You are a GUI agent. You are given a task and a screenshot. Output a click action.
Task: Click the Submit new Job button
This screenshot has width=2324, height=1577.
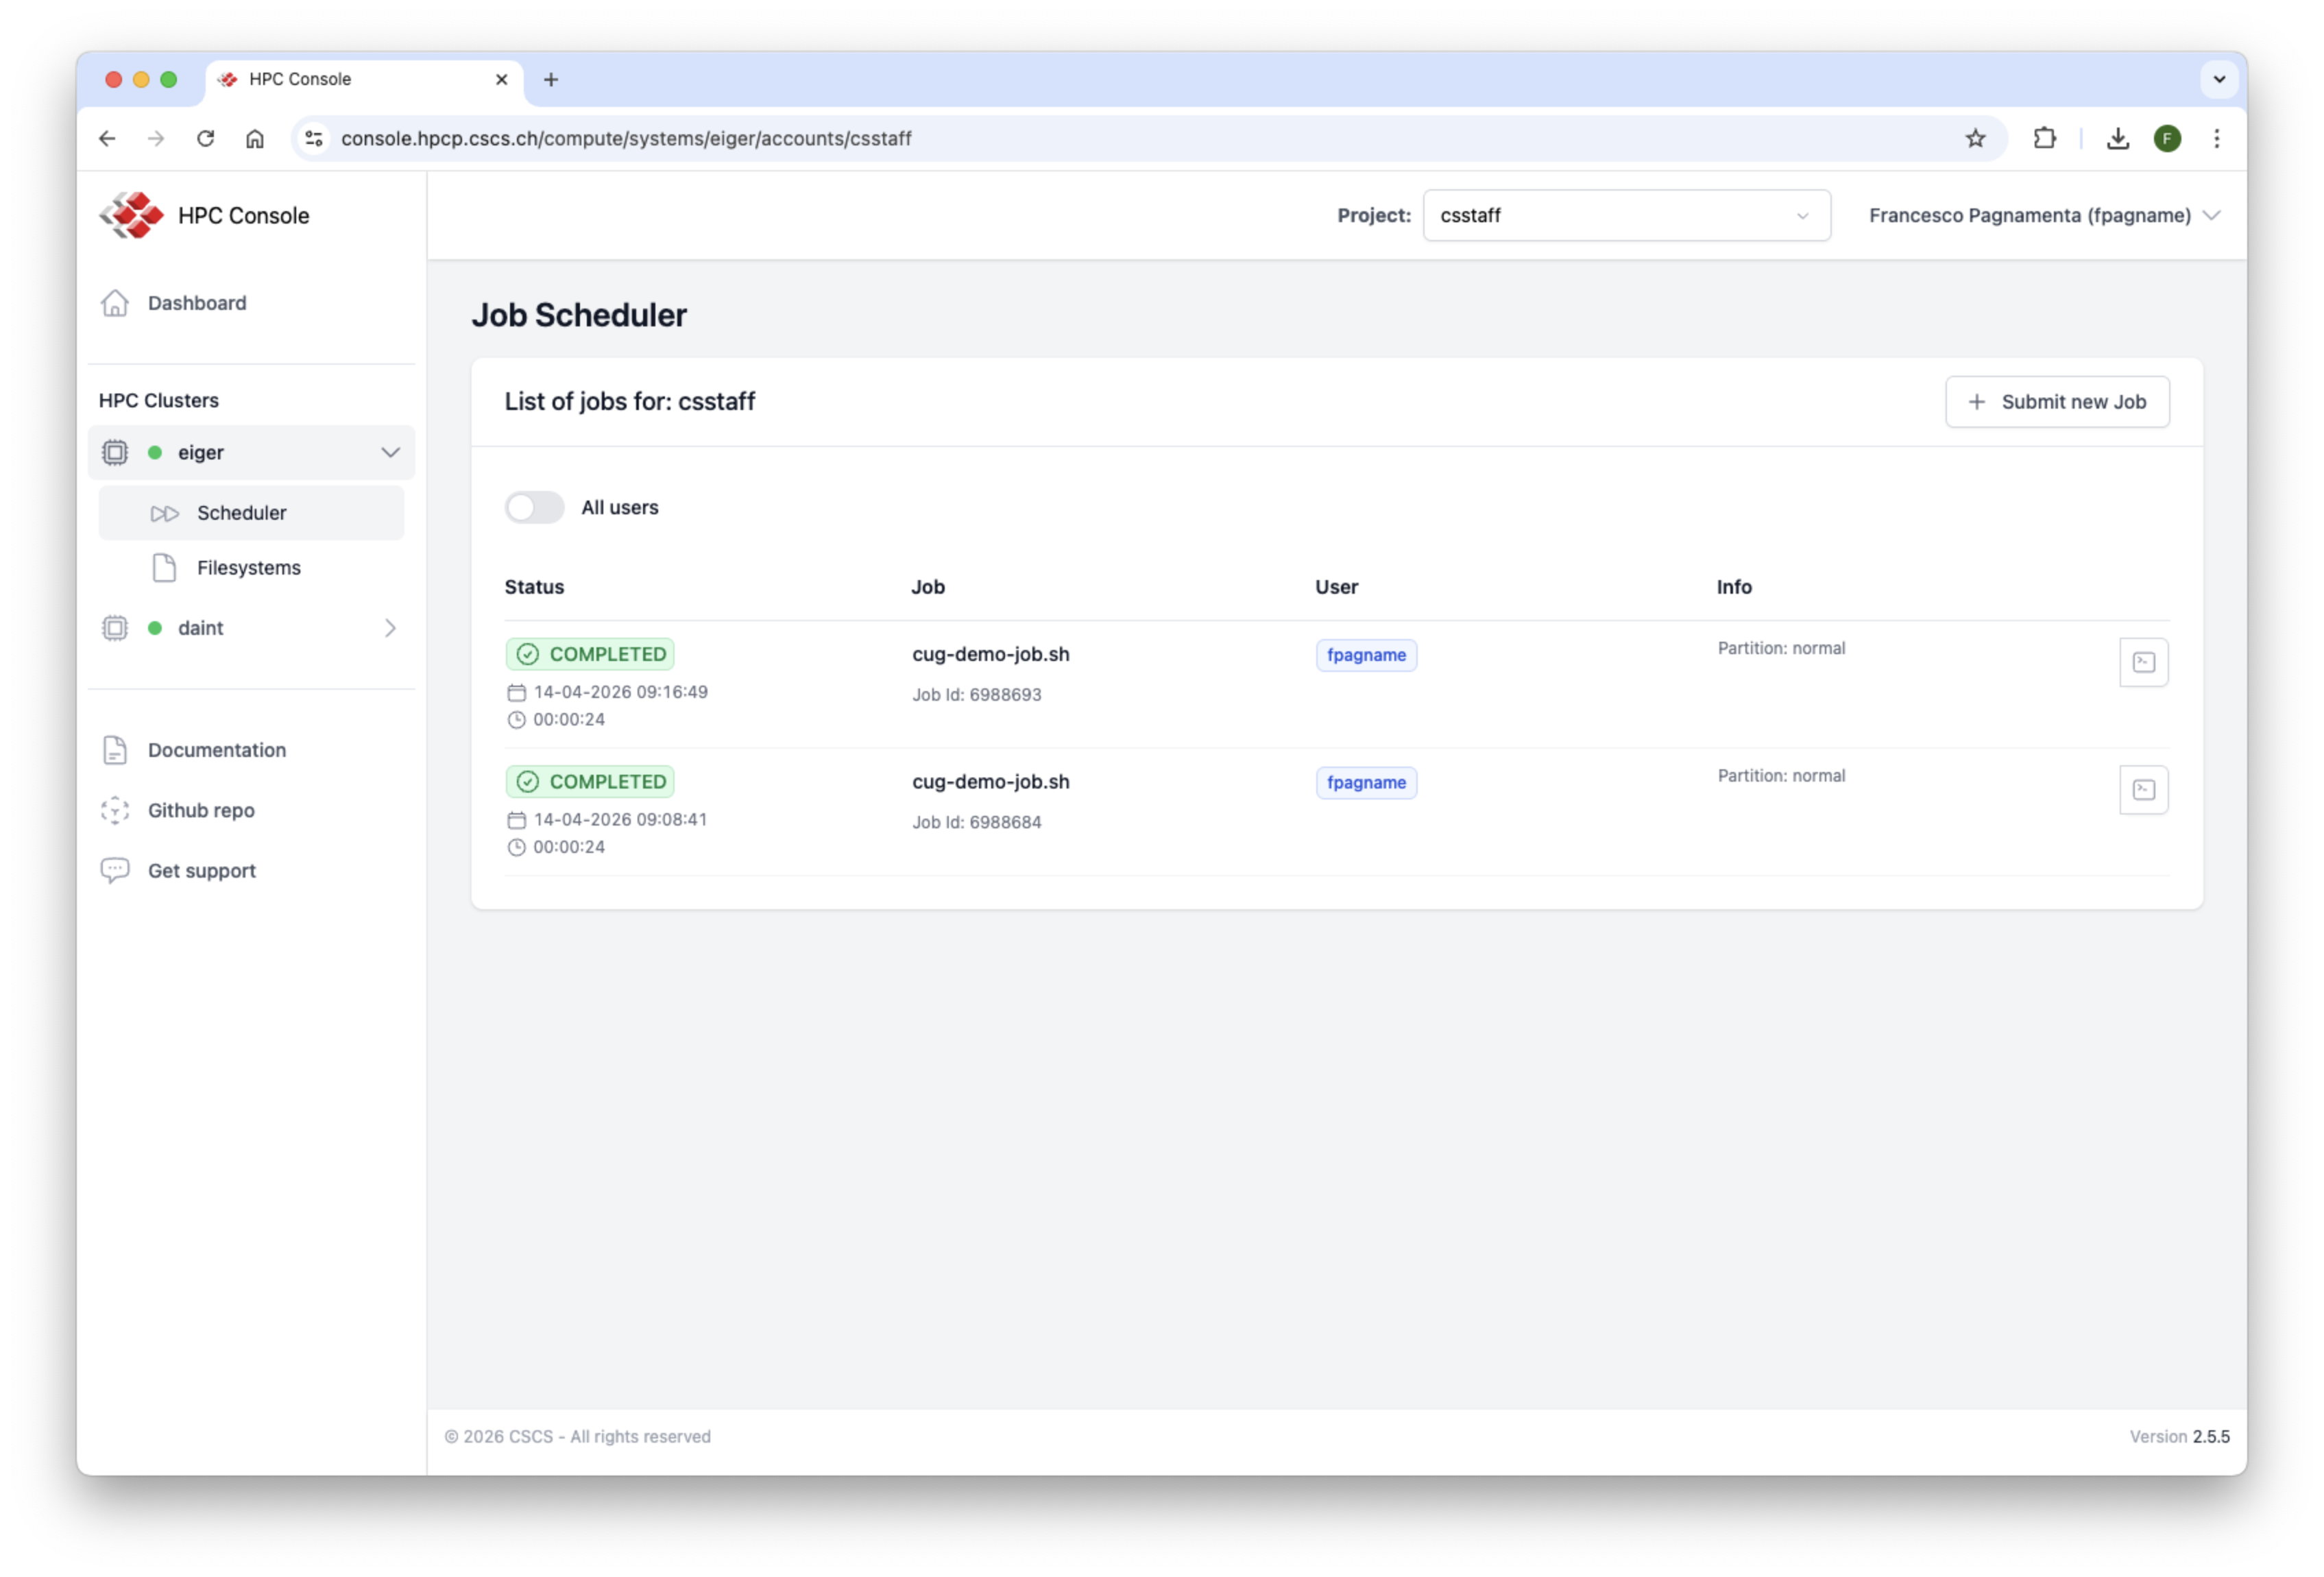pyautogui.click(x=2056, y=401)
